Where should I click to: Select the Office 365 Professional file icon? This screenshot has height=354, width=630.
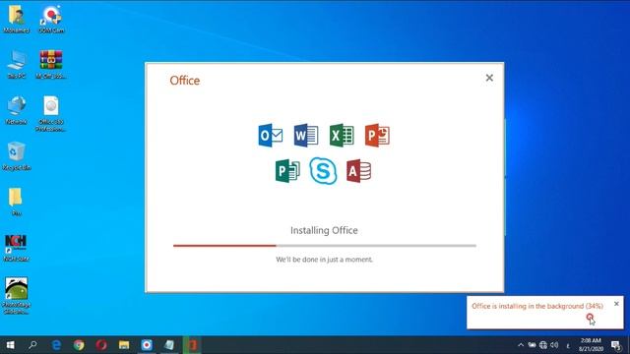pos(51,114)
